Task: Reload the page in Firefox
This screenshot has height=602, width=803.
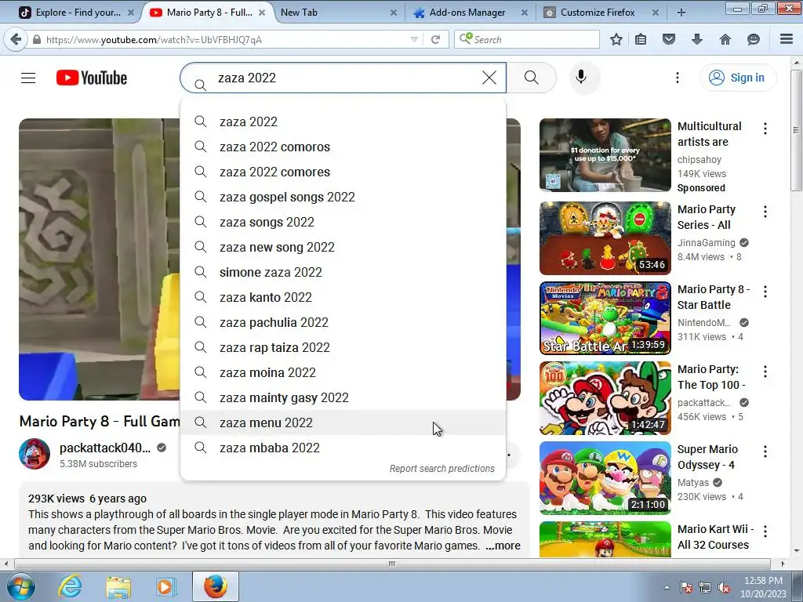Action: [436, 39]
